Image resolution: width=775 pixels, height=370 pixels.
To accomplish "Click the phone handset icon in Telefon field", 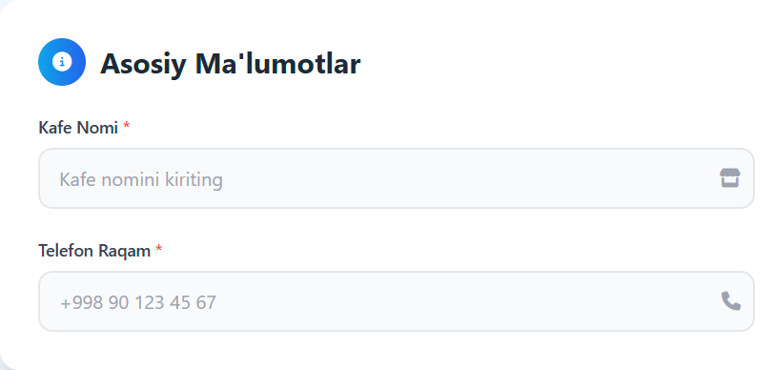I will click(x=730, y=300).
